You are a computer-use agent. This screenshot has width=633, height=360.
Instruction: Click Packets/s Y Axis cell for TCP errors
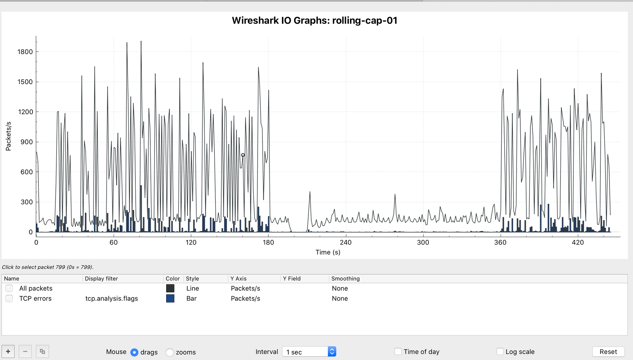click(245, 298)
